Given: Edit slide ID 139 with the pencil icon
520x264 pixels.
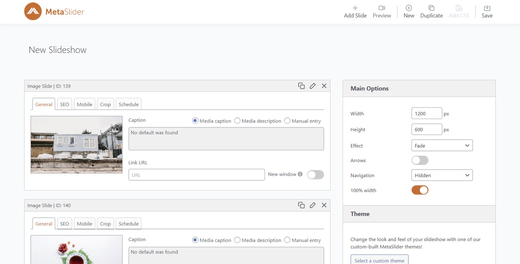Looking at the screenshot, I should click(313, 86).
